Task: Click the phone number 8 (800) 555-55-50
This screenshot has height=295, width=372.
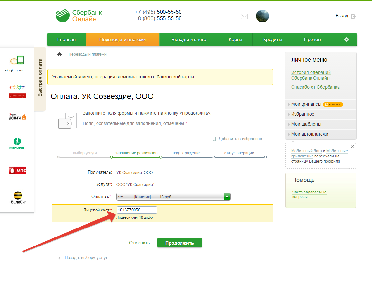Action: [x=160, y=19]
